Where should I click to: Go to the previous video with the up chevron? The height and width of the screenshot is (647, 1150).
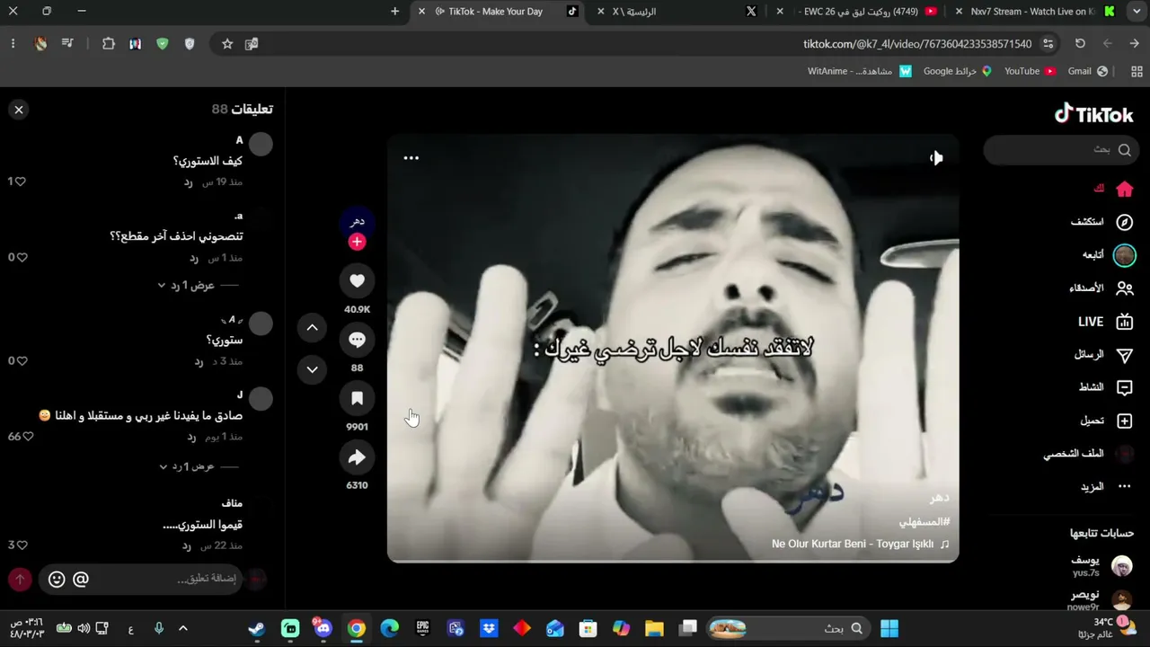pyautogui.click(x=312, y=328)
